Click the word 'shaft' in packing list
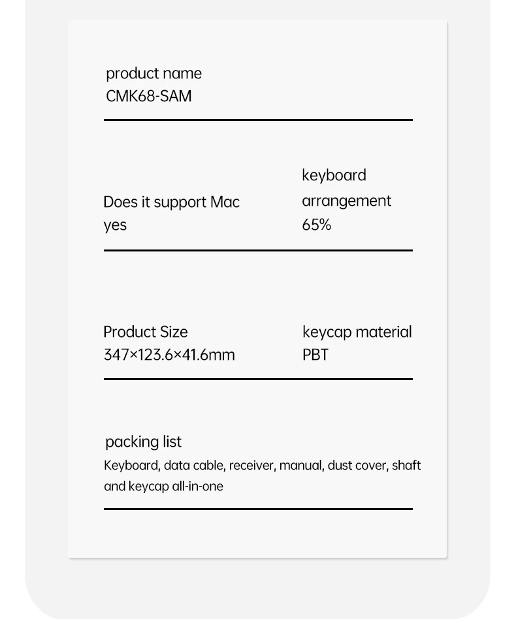This screenshot has height=627, width=516. tap(406, 466)
